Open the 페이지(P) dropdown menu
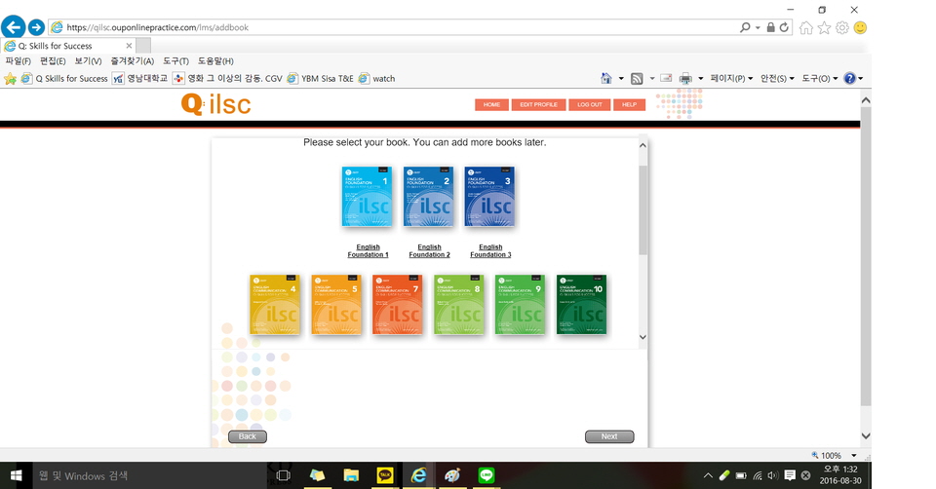 coord(731,78)
